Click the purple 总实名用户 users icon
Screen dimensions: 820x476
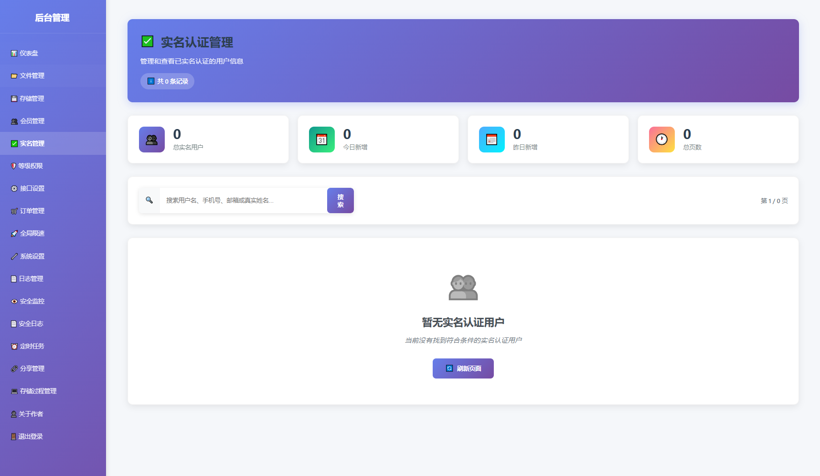[151, 140]
